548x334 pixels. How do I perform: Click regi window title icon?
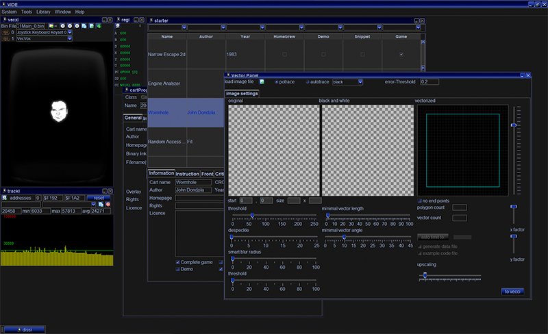(119, 20)
